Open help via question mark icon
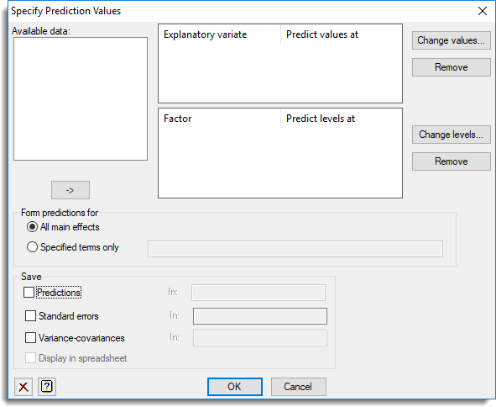496x407 pixels. (47, 387)
